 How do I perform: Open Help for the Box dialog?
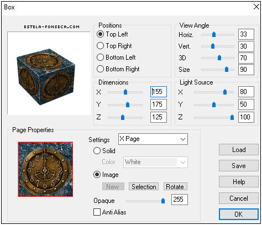click(239, 182)
